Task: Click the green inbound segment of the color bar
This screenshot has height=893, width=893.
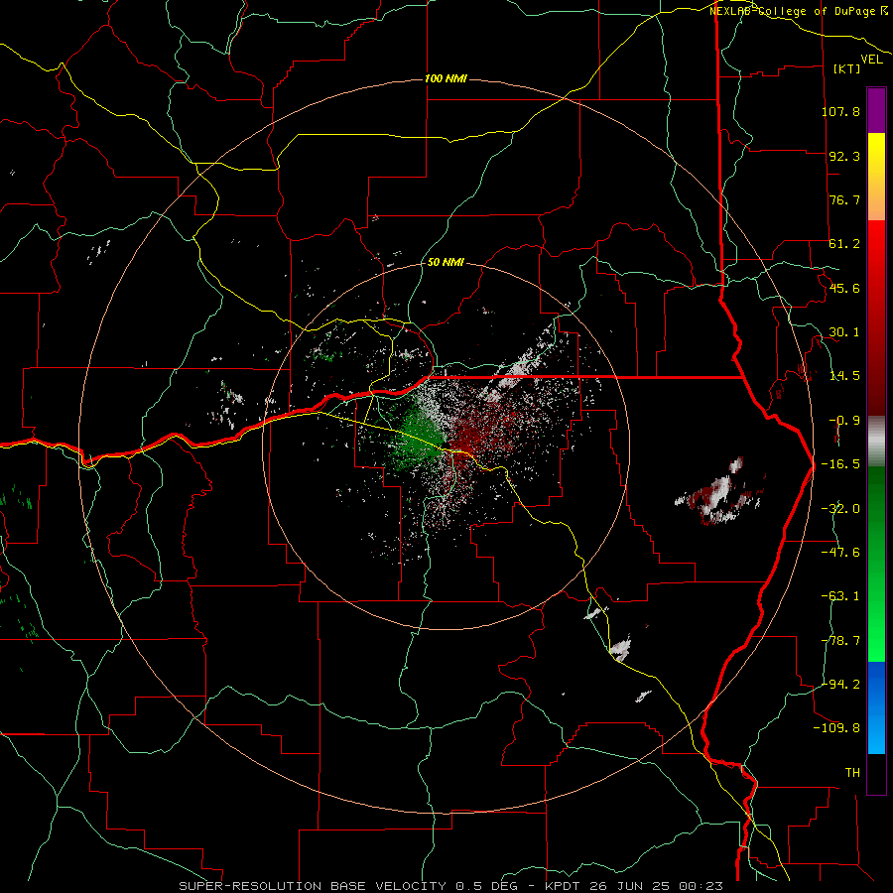Action: (x=876, y=564)
